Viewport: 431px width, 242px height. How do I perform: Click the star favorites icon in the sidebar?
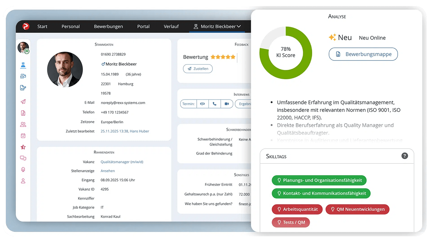(23, 147)
